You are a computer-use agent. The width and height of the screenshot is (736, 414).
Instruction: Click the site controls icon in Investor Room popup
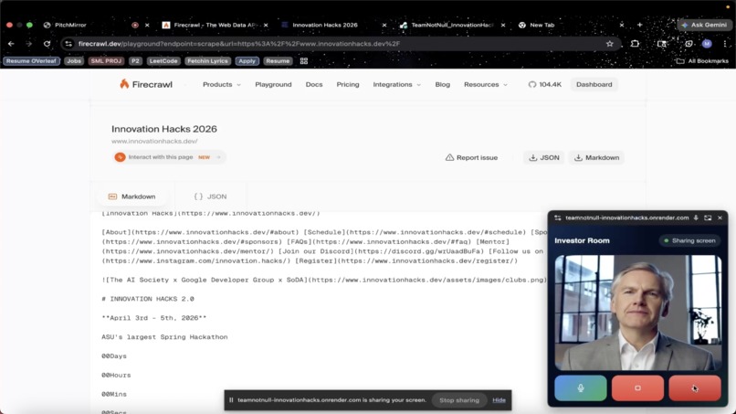pos(558,218)
